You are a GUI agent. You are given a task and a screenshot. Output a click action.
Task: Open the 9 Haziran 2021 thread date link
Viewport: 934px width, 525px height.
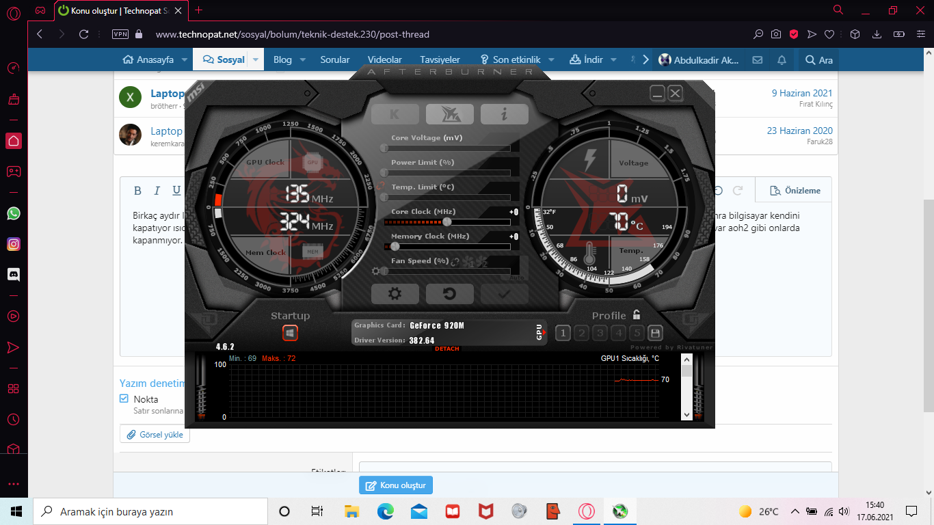(x=802, y=93)
